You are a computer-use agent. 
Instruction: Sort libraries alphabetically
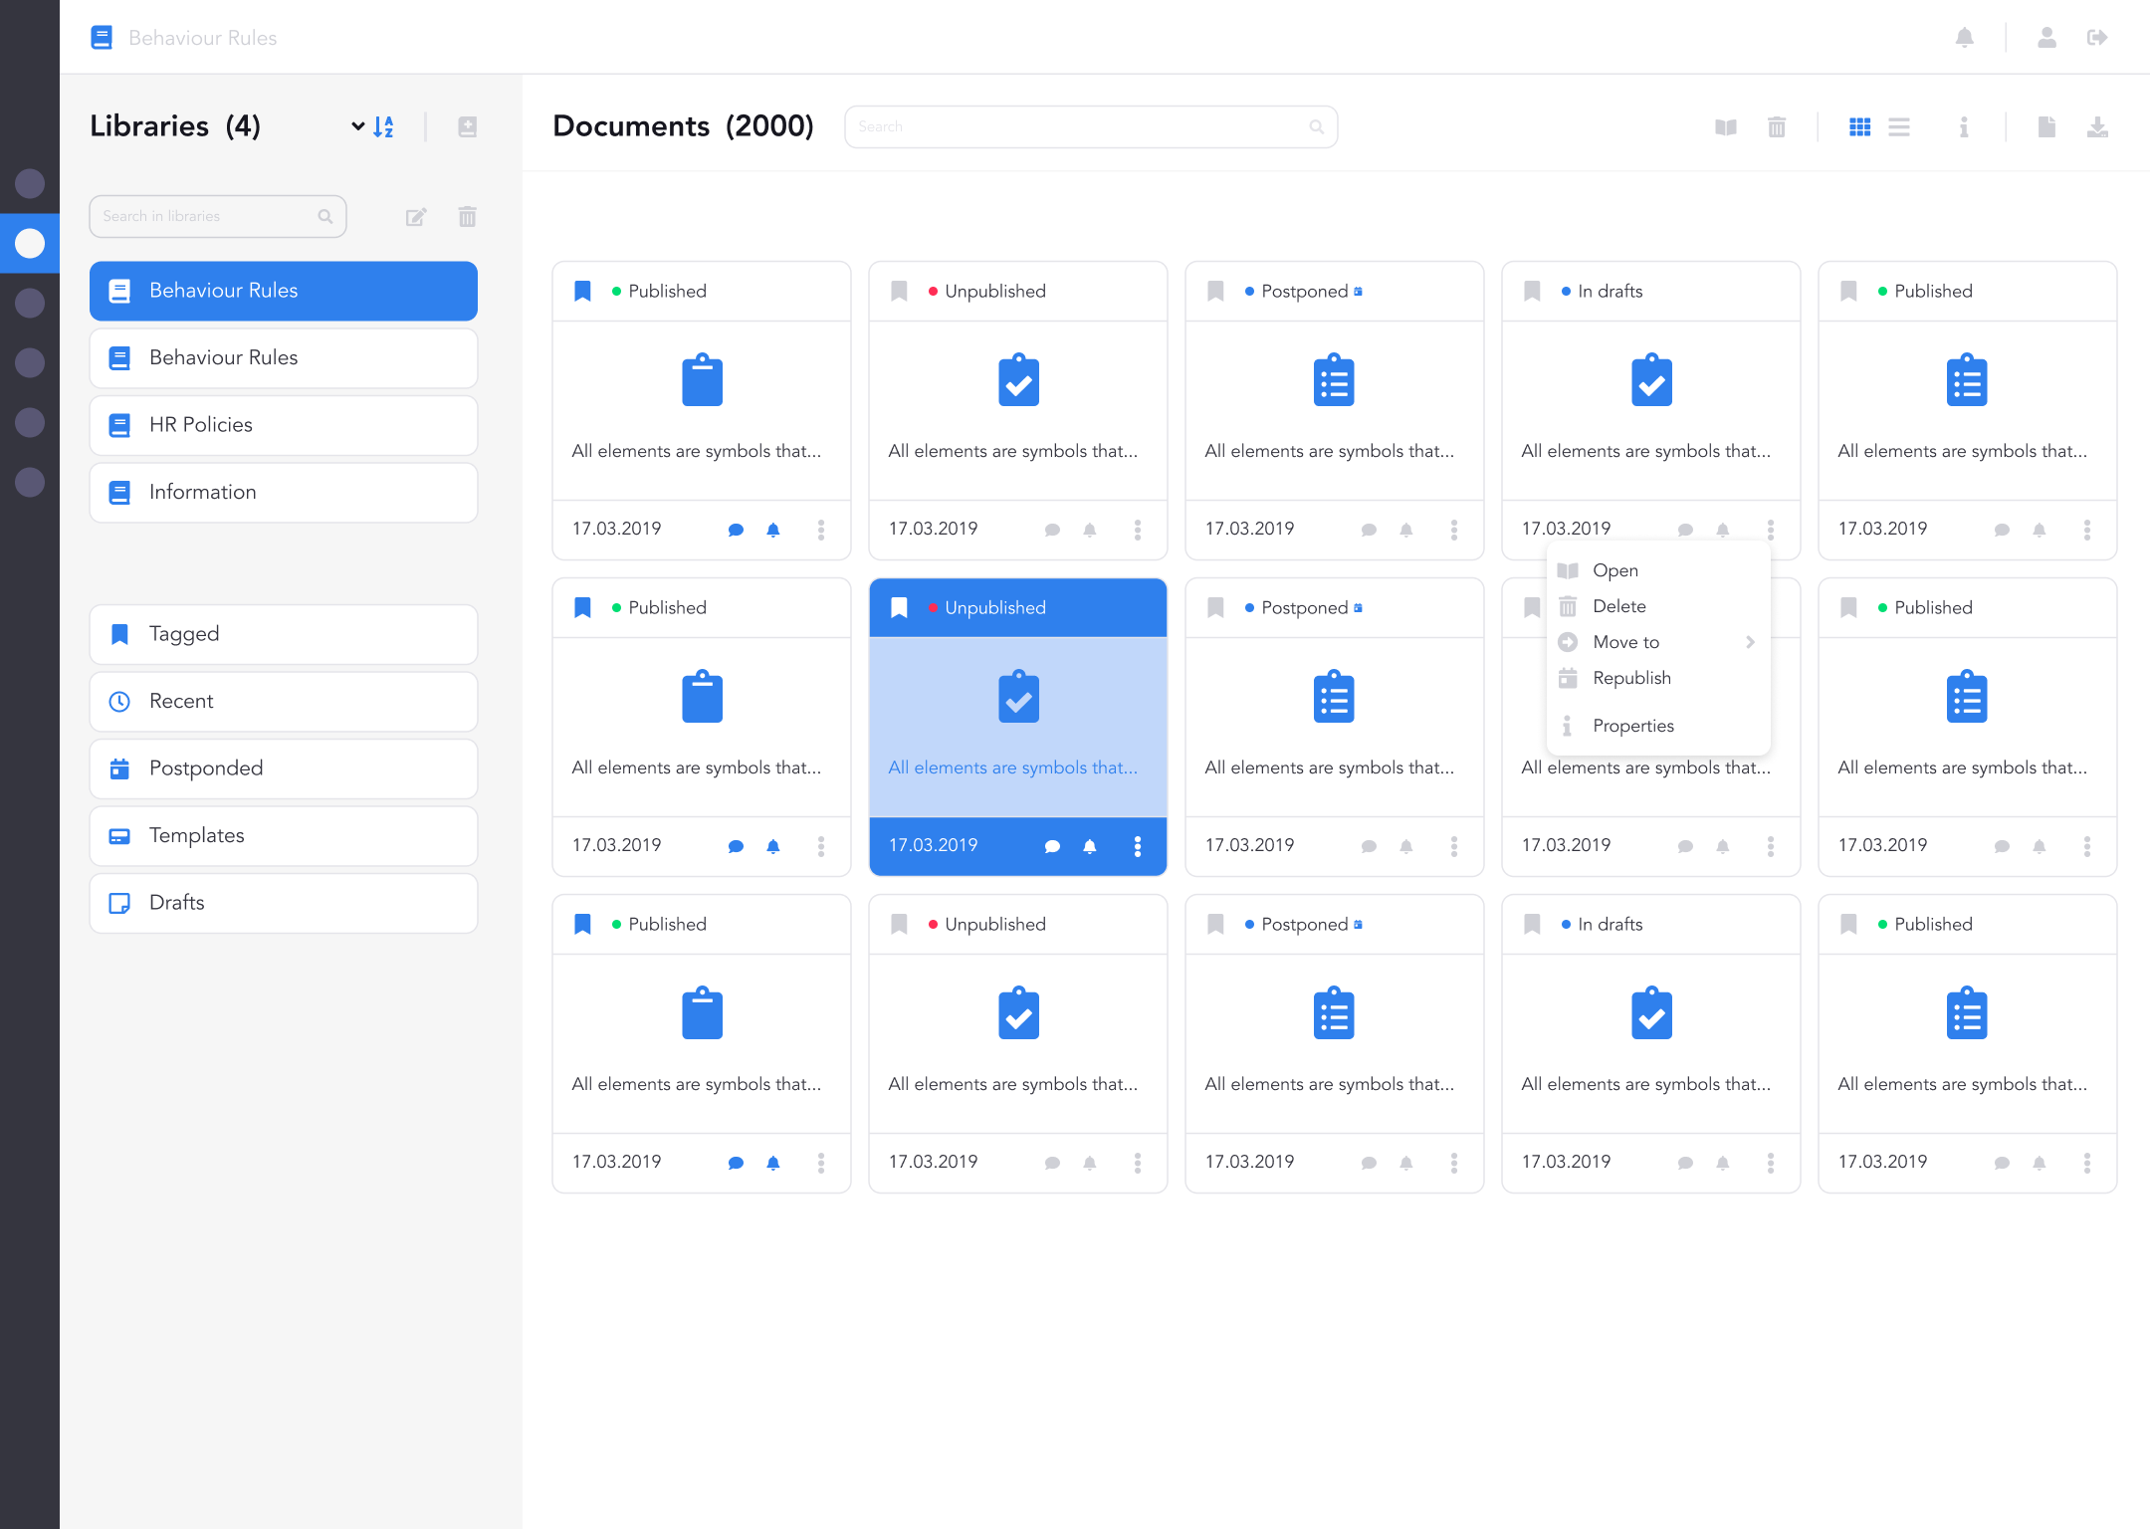click(x=383, y=126)
